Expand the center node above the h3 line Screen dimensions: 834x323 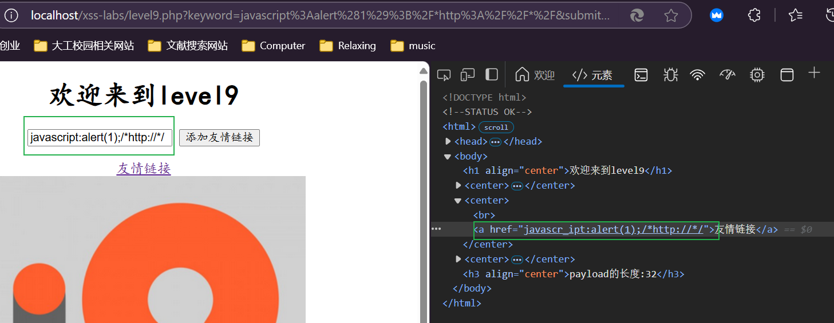[458, 259]
